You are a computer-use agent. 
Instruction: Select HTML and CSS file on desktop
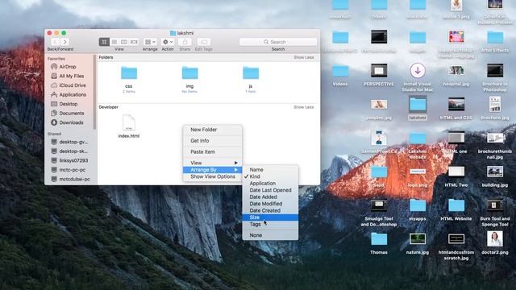click(x=456, y=105)
